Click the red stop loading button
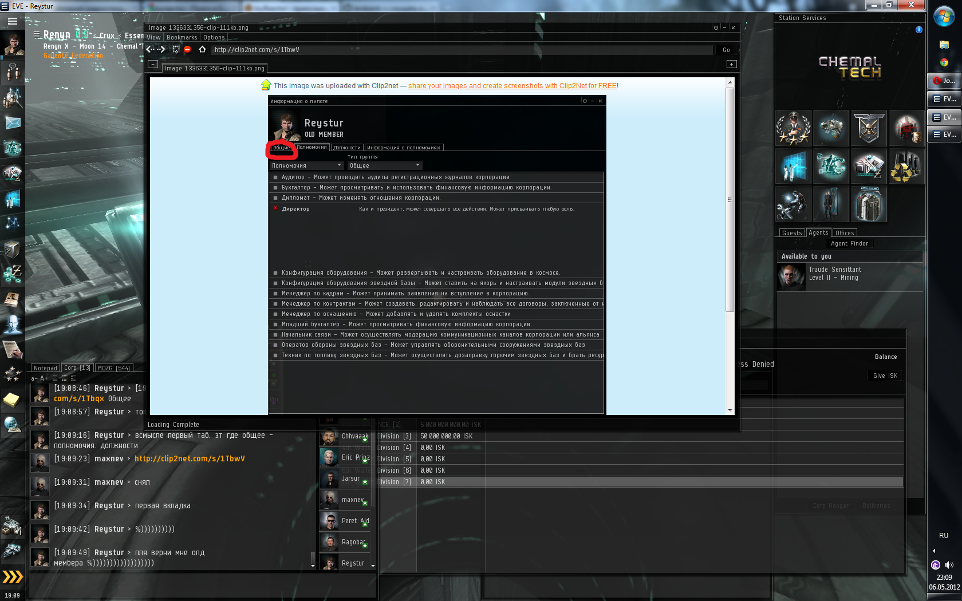This screenshot has height=601, width=962. pos(187,50)
